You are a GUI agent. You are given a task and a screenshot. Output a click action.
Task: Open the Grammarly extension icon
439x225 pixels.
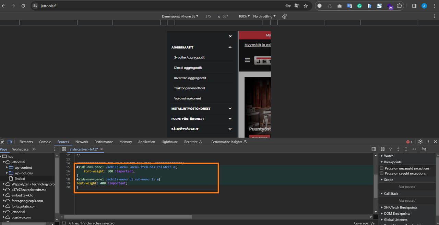(x=359, y=6)
